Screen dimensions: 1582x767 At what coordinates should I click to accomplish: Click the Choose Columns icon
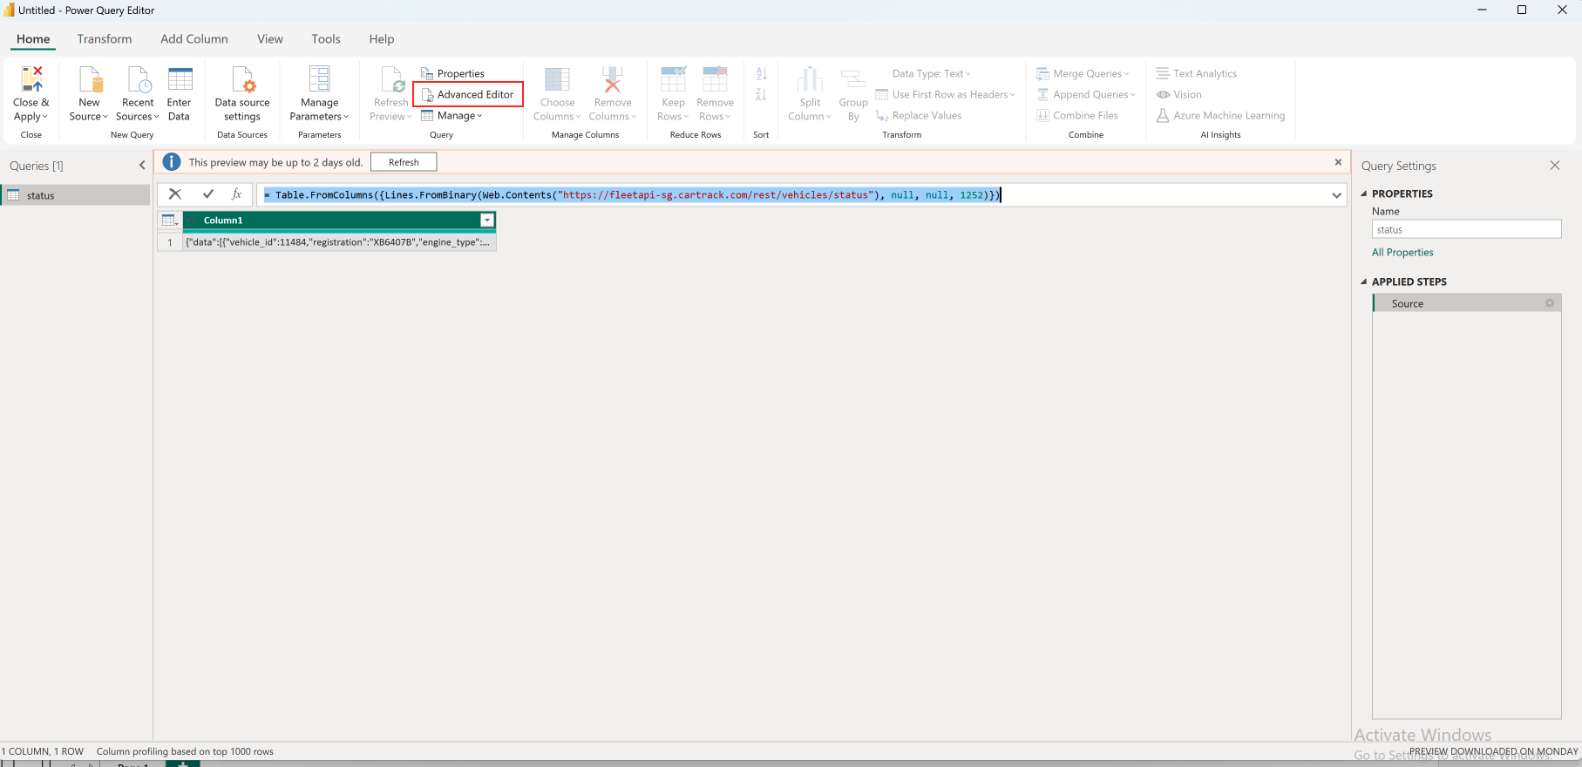coord(558,79)
